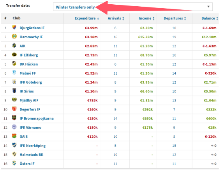Click IK Sirius balance €5.50m
Image resolution: width=224 pixels, height=171 pixels.
[x=210, y=91]
